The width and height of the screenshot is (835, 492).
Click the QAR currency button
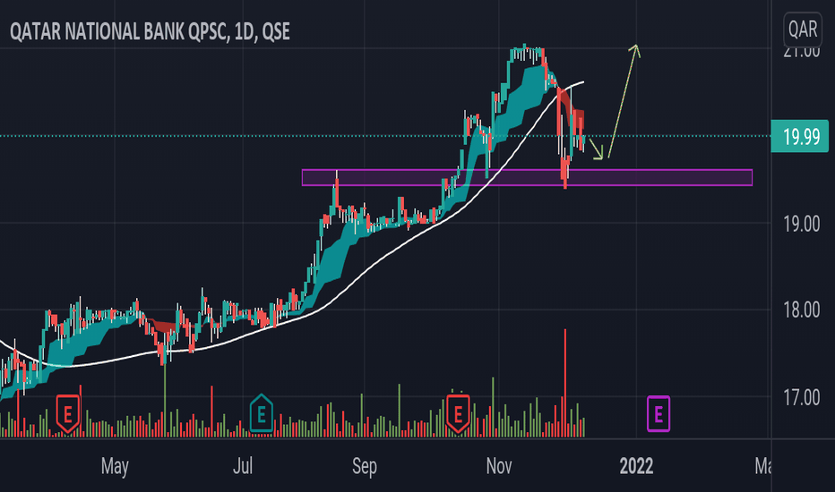click(803, 29)
